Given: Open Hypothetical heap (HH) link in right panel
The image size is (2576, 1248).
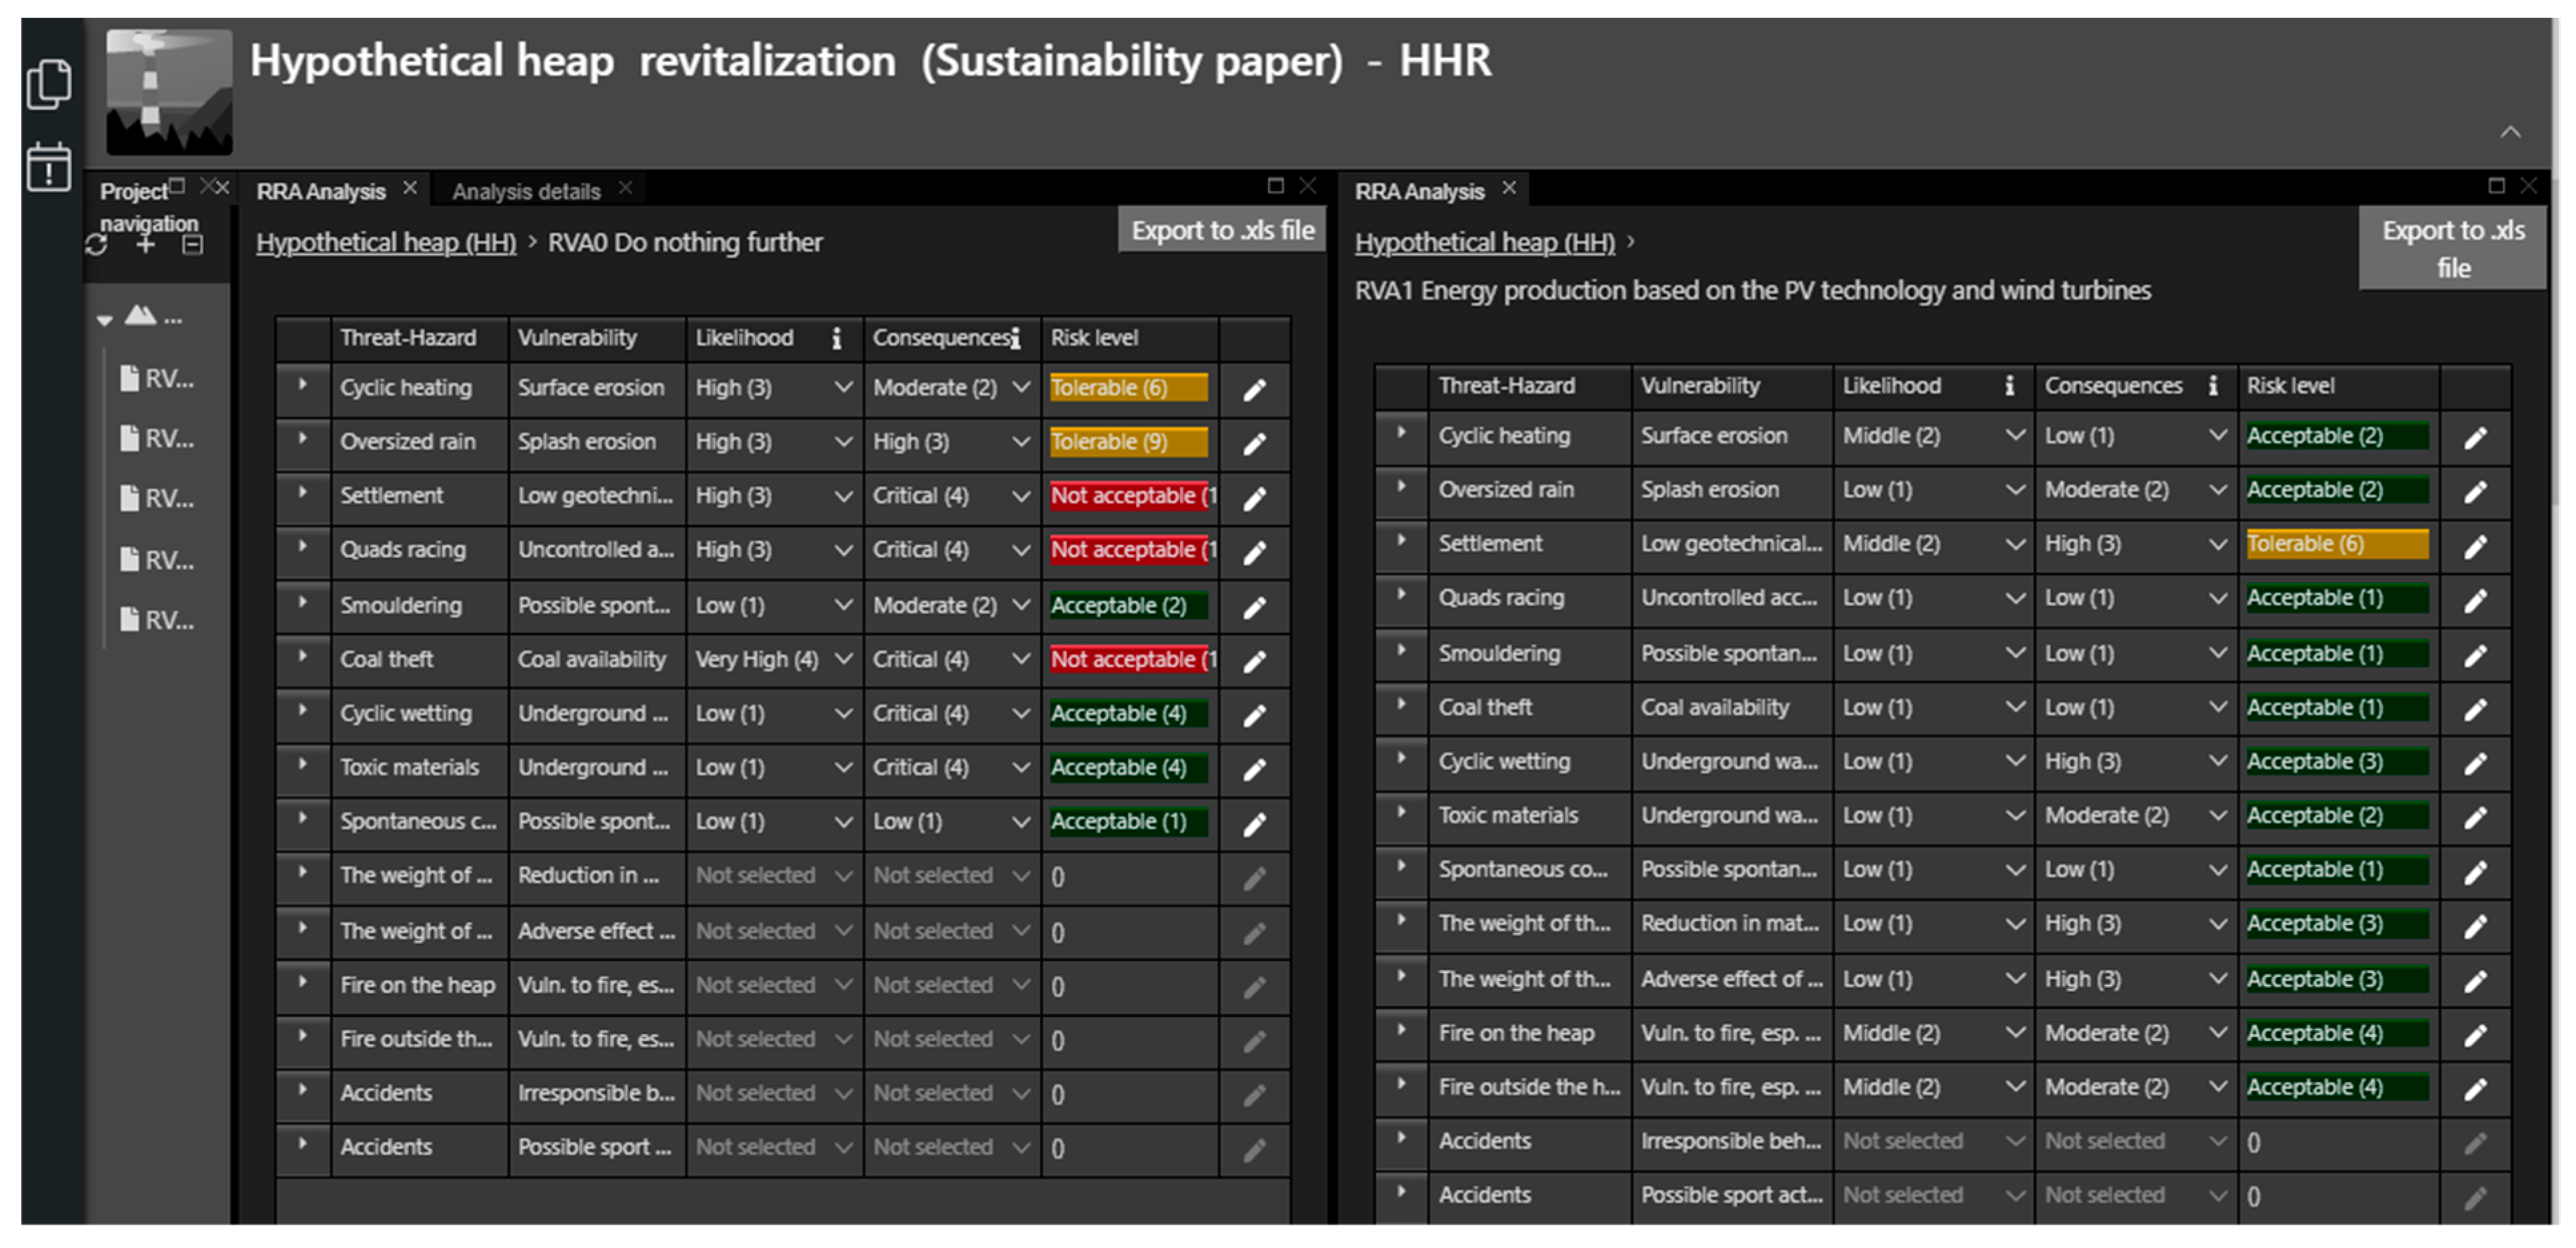Looking at the screenshot, I should coord(1484,243).
